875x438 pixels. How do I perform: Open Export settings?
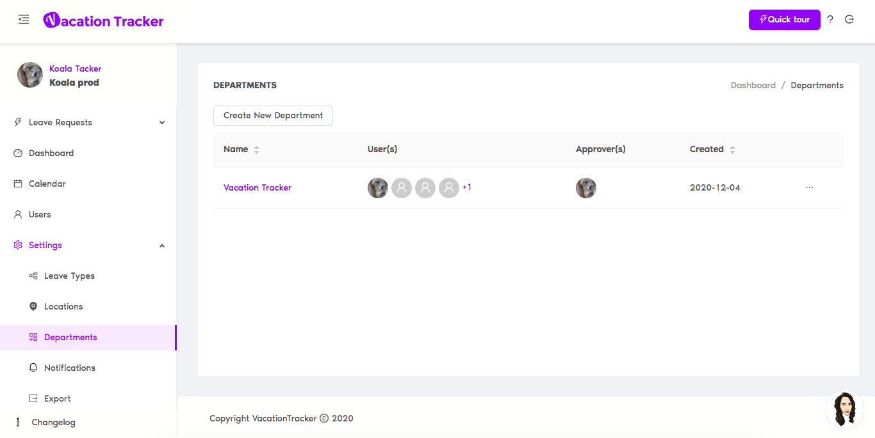(x=88, y=398)
